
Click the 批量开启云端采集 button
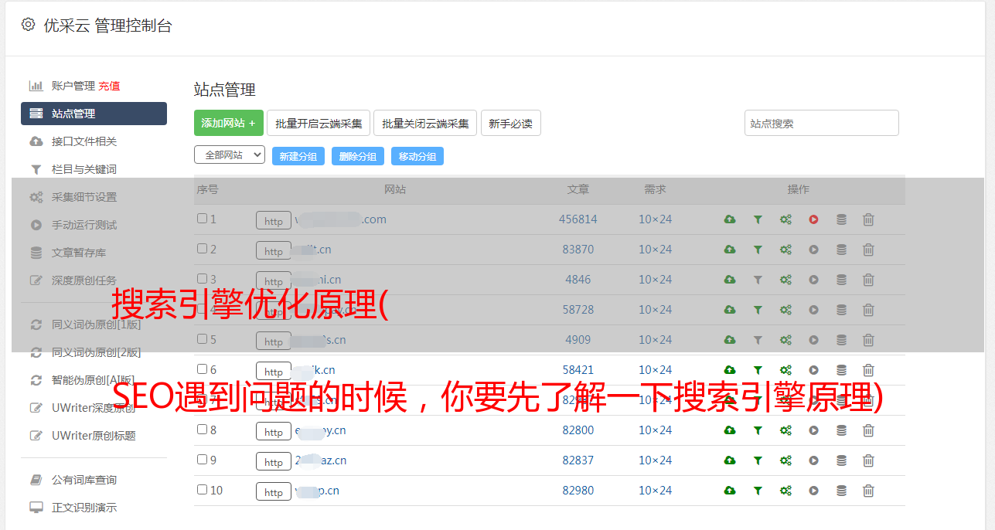tap(319, 123)
